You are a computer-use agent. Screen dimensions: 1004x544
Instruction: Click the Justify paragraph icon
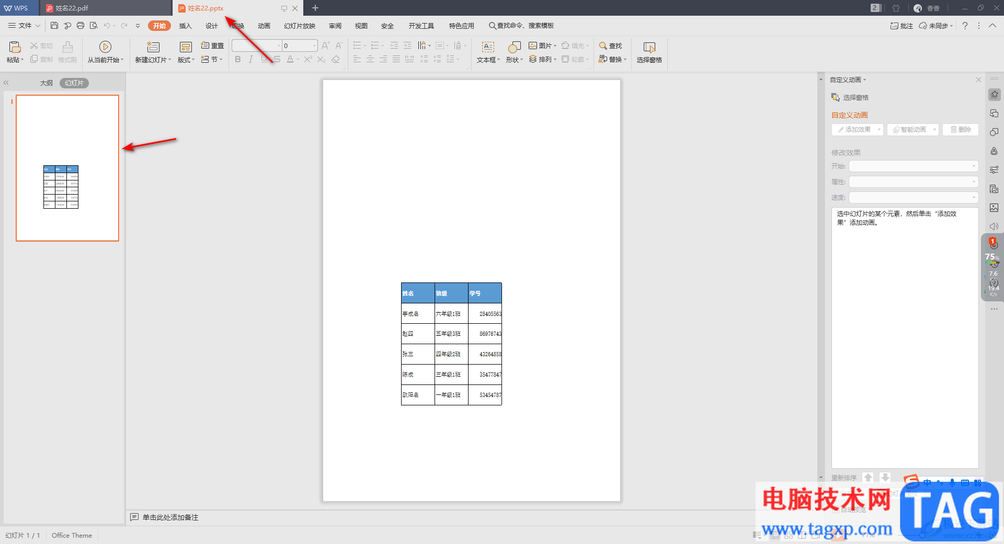[x=396, y=59]
